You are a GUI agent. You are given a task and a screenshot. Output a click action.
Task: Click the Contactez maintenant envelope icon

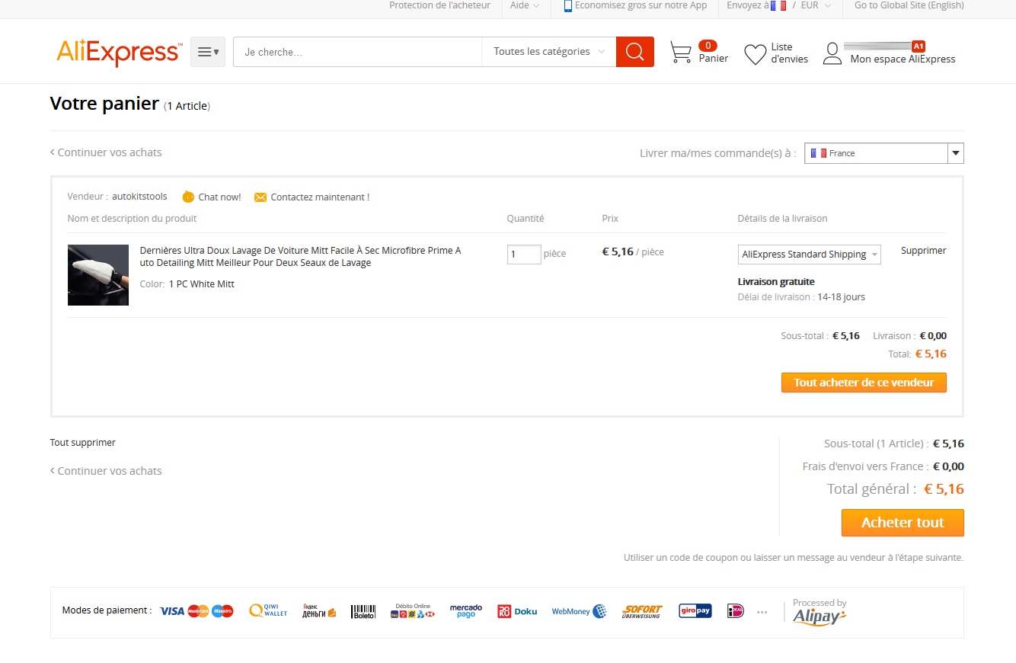(x=260, y=197)
